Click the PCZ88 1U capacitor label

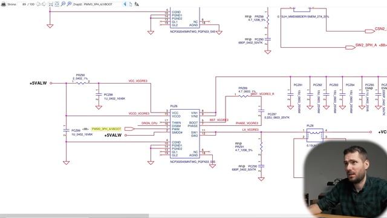click(x=114, y=97)
